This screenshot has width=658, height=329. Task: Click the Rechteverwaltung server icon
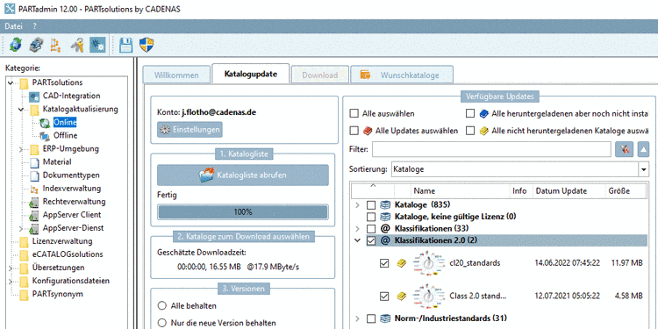(x=34, y=203)
